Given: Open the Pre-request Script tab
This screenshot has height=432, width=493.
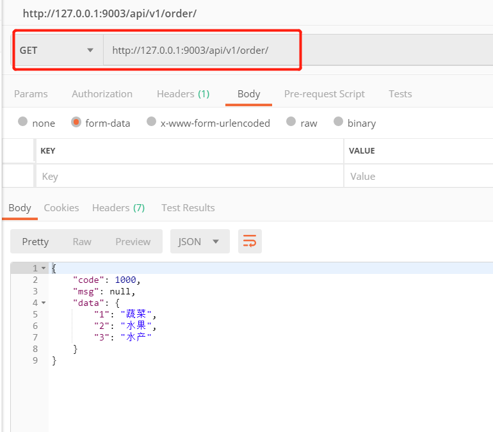Looking at the screenshot, I should 324,94.
